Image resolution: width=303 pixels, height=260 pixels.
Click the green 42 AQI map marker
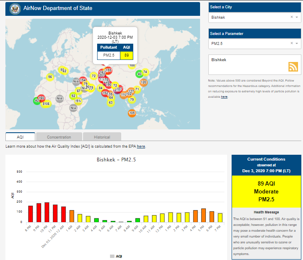[37, 101]
